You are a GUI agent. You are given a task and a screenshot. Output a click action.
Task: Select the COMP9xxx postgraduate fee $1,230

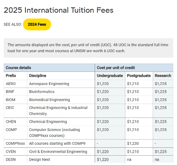pyautogui.click(x=133, y=144)
